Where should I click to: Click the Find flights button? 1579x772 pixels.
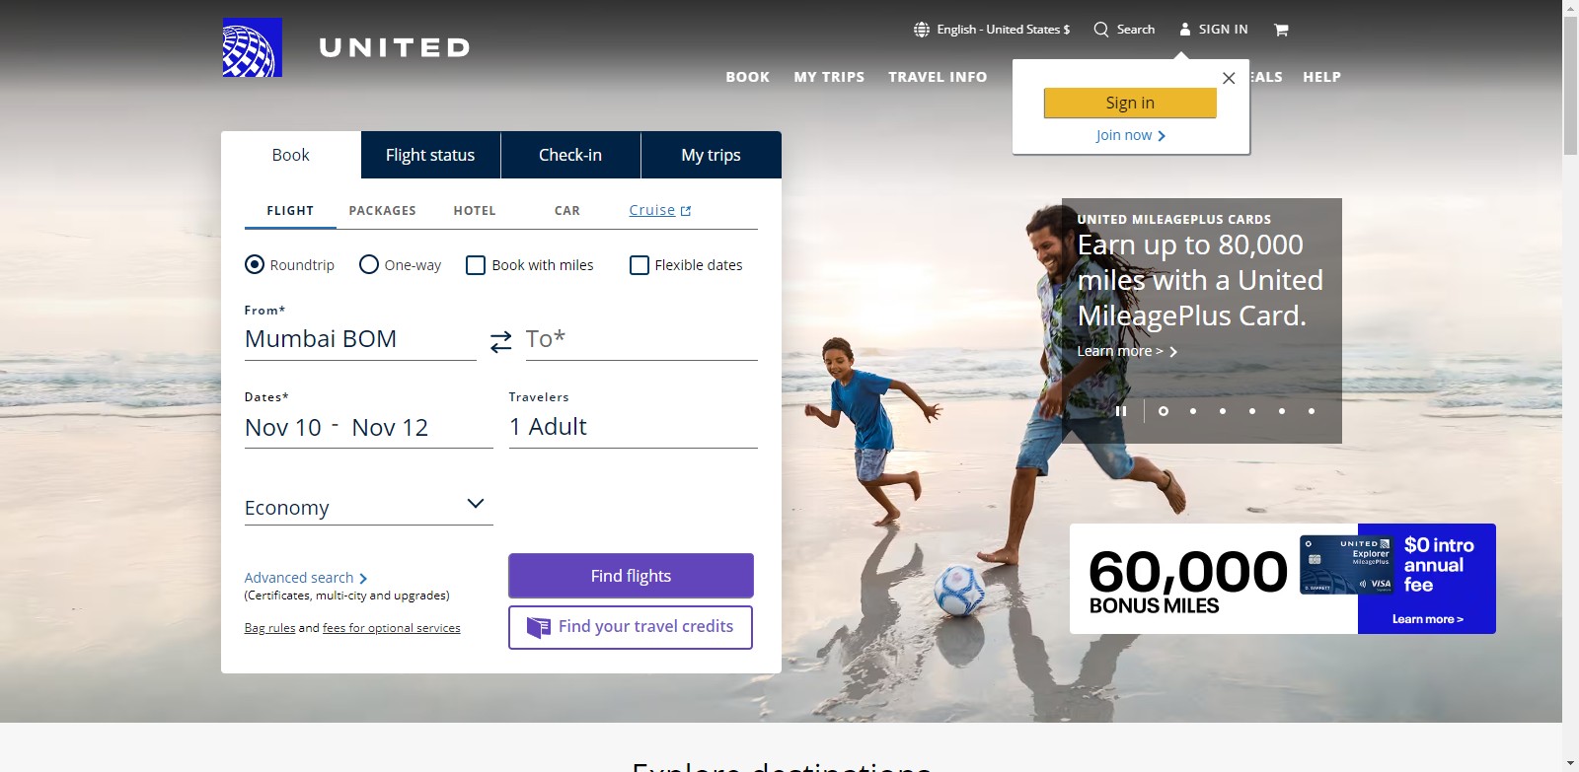(631, 576)
